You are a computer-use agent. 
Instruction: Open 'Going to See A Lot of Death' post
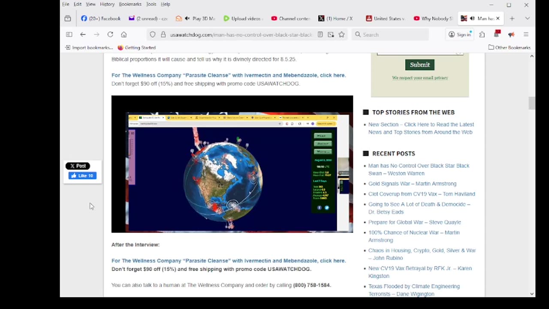click(419, 208)
